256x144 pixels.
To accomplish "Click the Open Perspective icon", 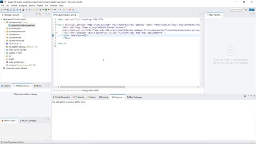I will pyautogui.click(x=246, y=10).
